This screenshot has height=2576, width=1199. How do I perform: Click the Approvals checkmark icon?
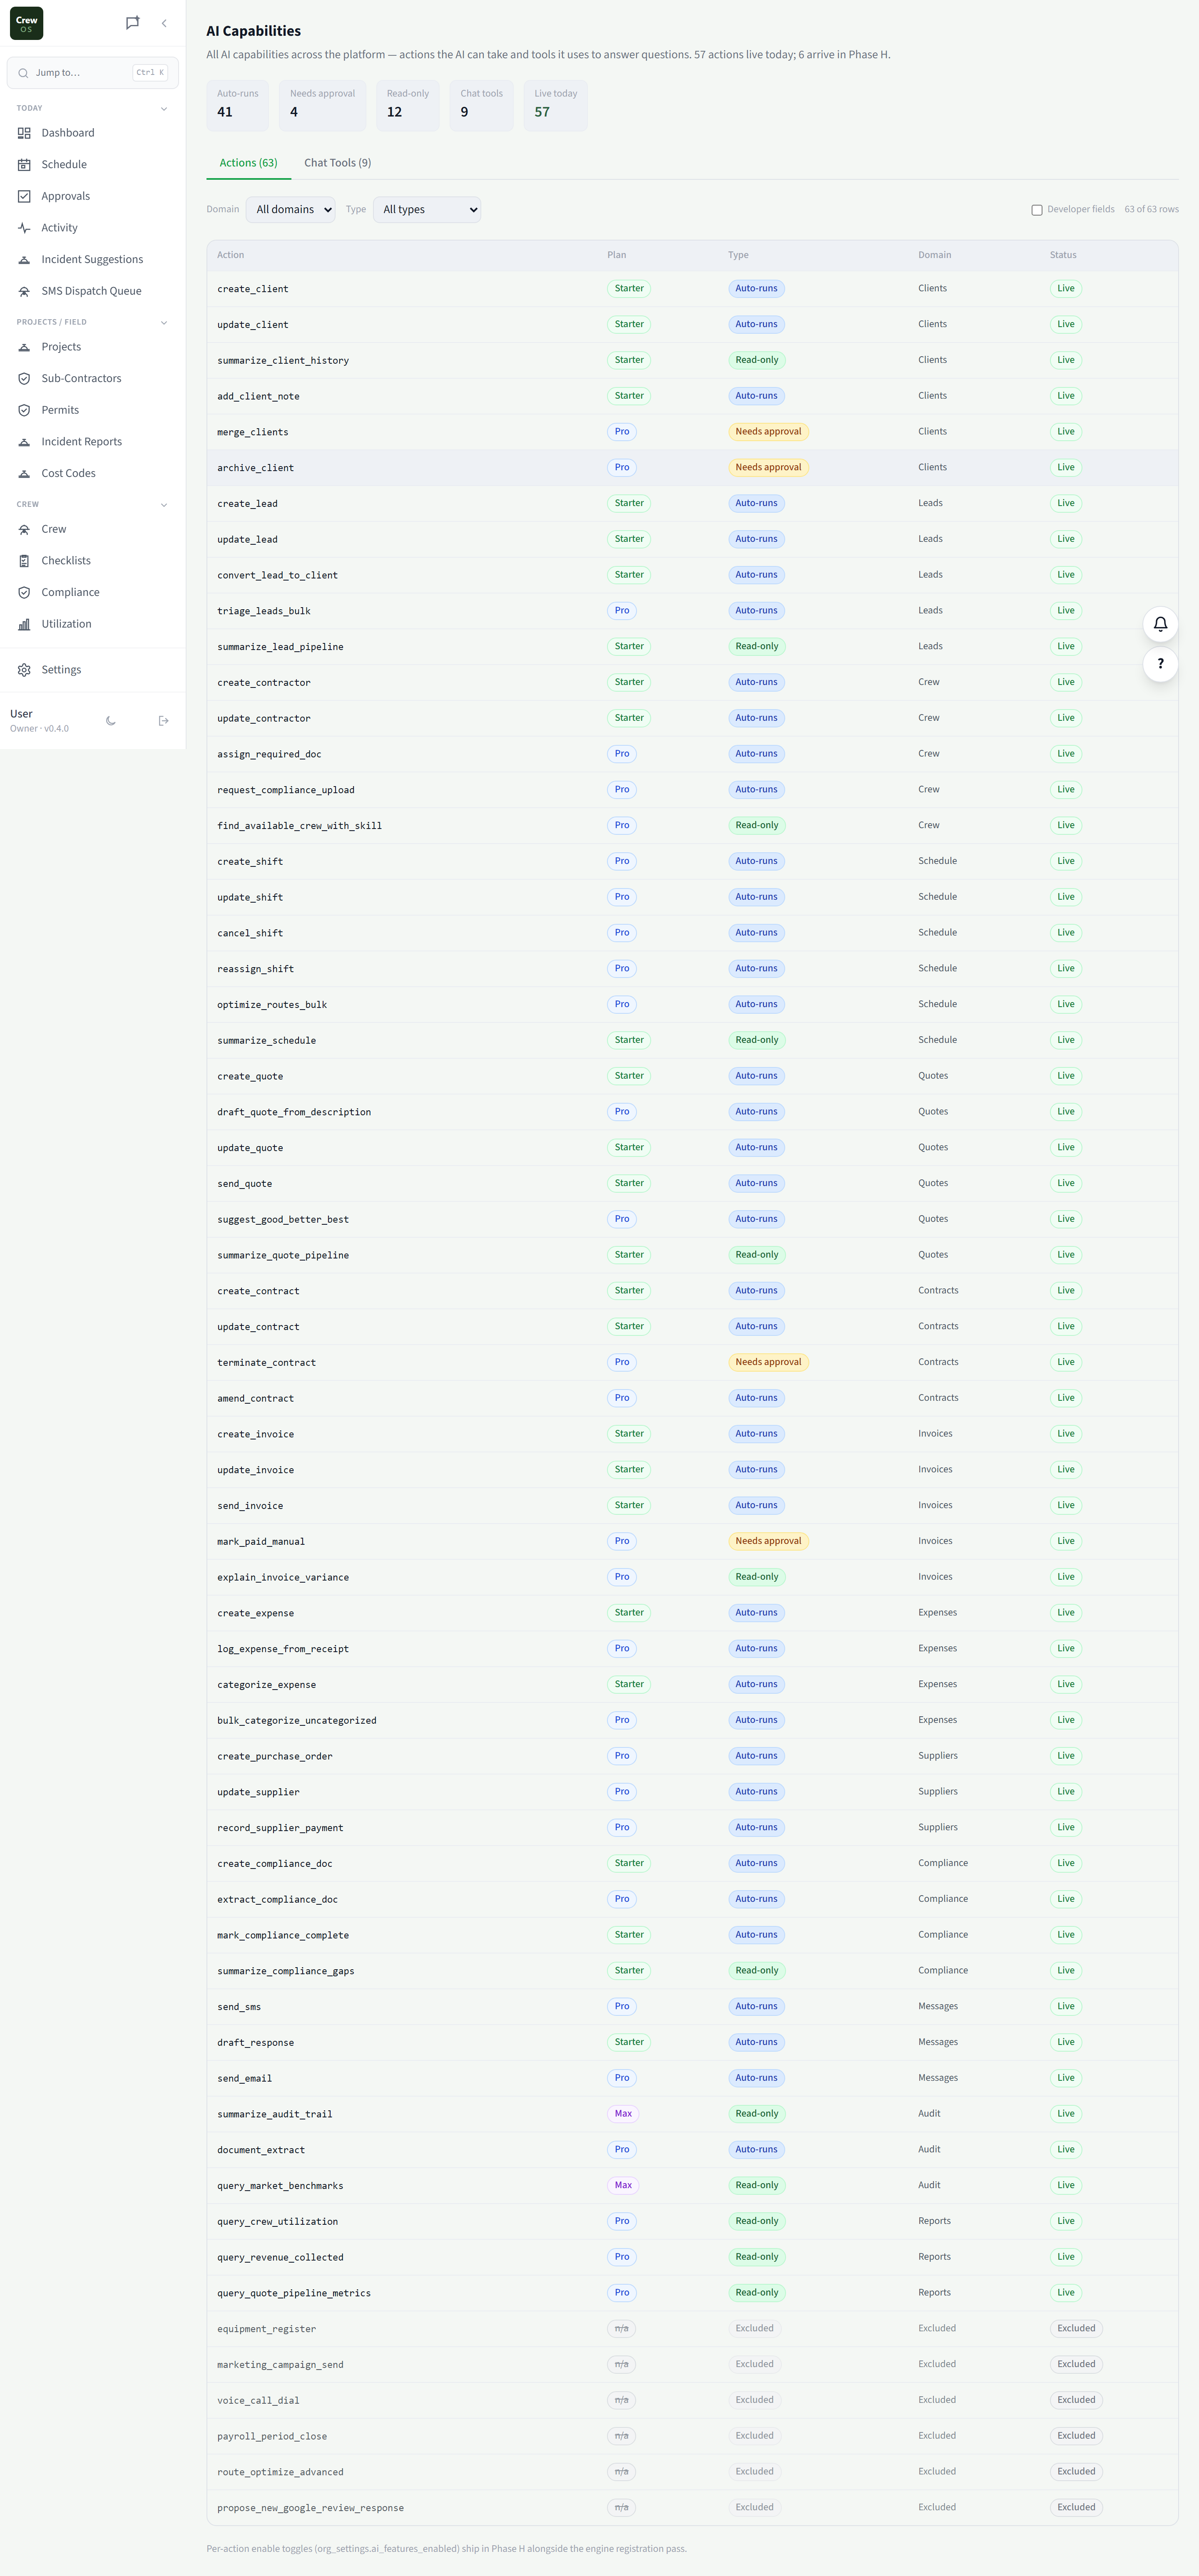pyautogui.click(x=24, y=196)
